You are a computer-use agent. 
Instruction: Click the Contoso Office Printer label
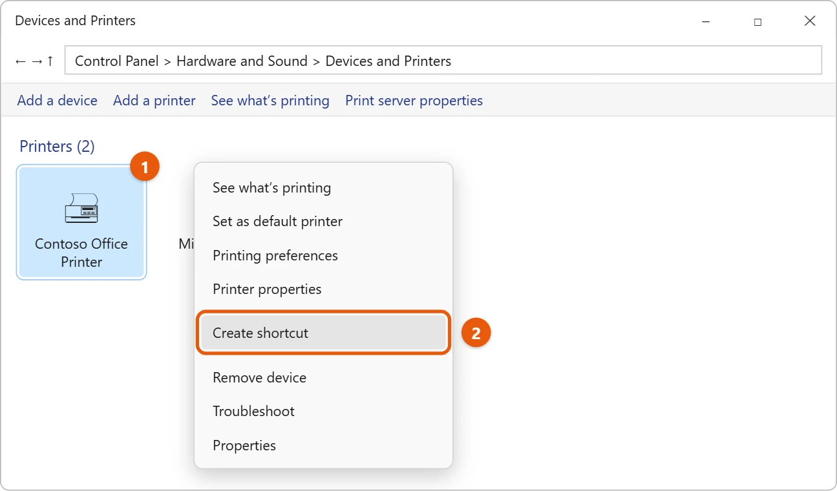click(x=81, y=253)
